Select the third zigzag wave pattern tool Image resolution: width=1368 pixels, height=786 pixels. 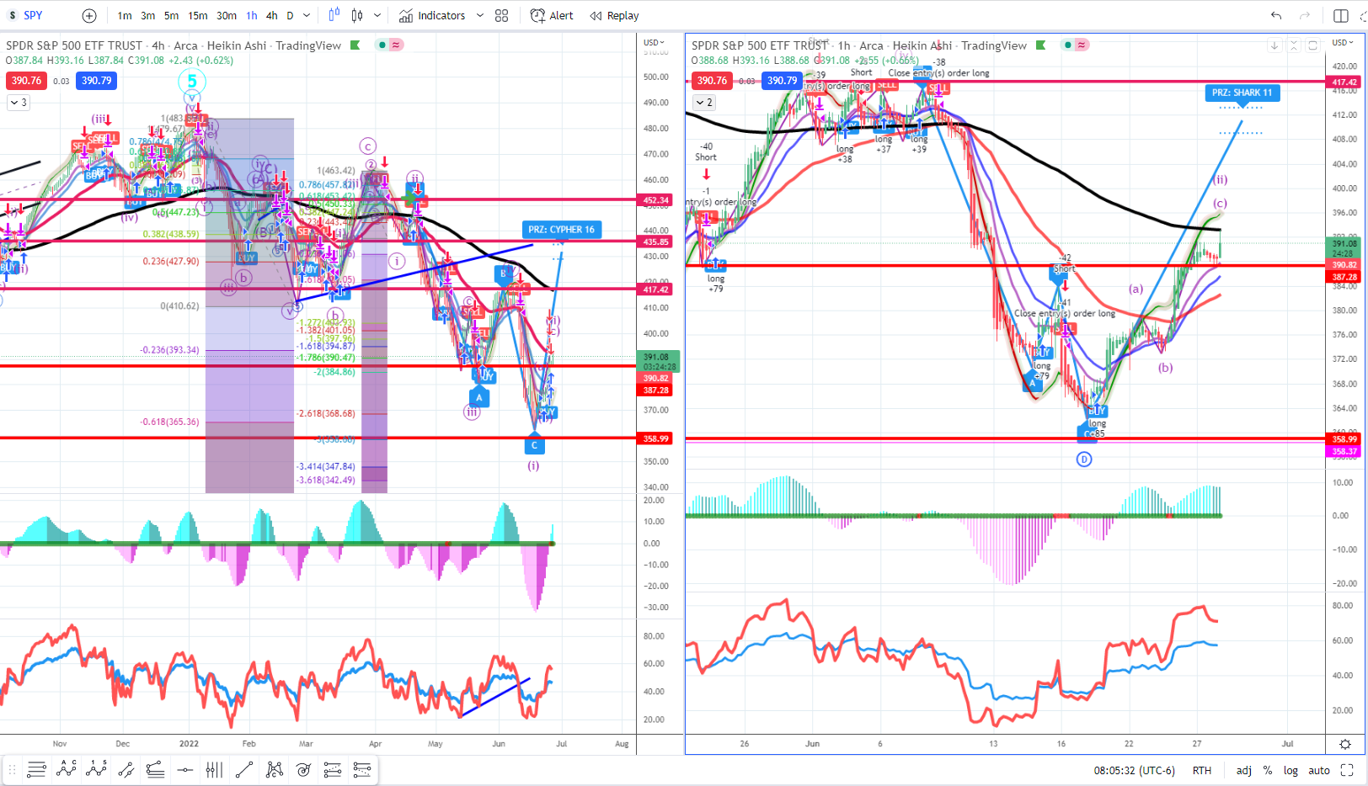click(96, 769)
